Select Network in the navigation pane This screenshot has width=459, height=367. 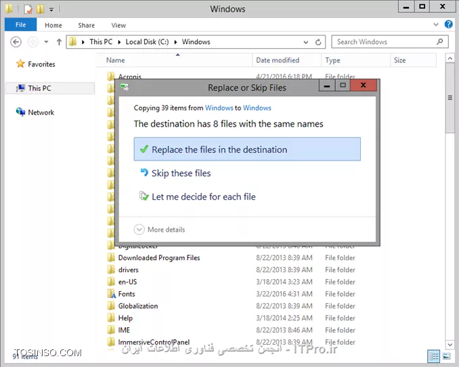click(41, 112)
